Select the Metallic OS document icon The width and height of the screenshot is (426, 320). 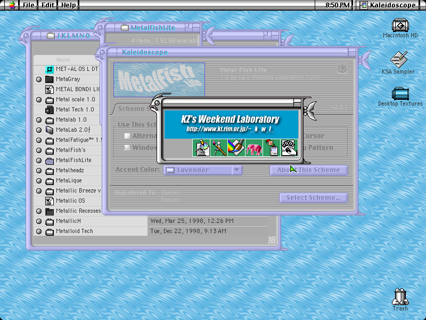point(50,201)
